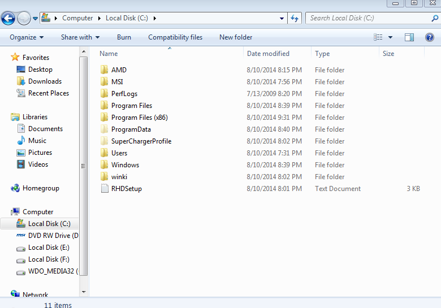The image size is (441, 308).
Task: Change your view icon button
Action: pos(378,37)
